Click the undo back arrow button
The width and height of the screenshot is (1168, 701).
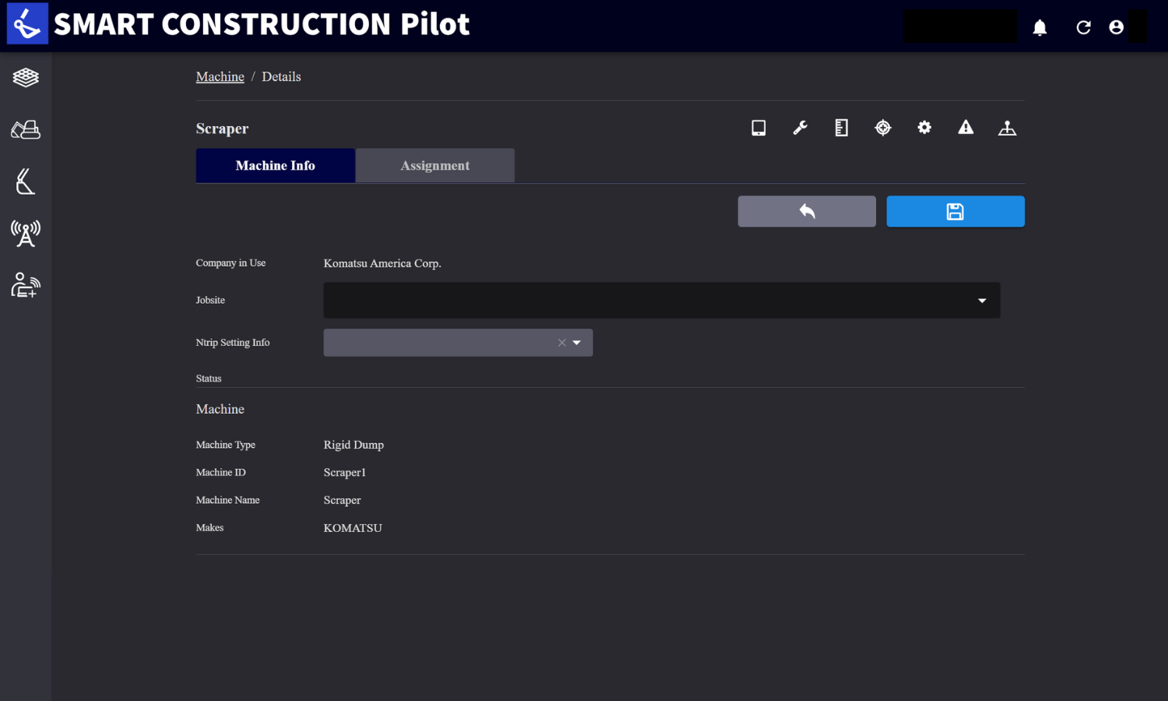807,211
